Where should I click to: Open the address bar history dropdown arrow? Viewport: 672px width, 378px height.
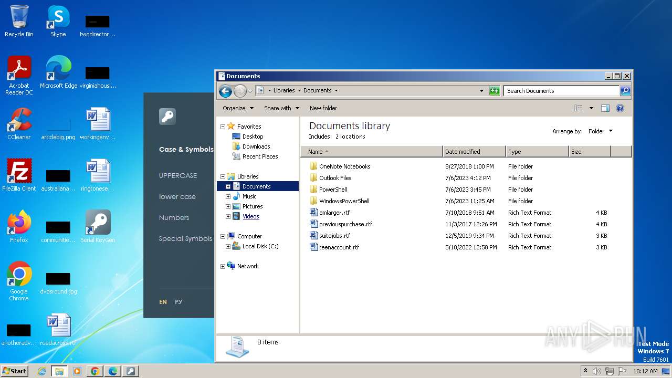(481, 91)
